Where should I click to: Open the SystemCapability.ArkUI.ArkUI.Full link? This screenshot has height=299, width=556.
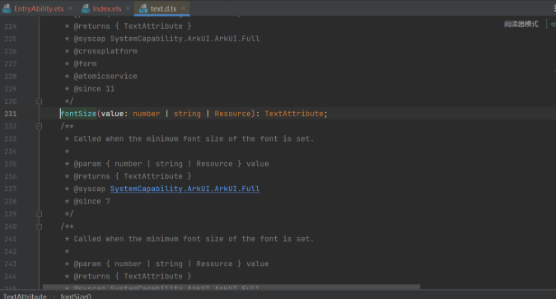click(x=185, y=189)
